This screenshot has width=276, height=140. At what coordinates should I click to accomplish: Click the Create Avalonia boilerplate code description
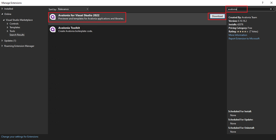(75, 31)
